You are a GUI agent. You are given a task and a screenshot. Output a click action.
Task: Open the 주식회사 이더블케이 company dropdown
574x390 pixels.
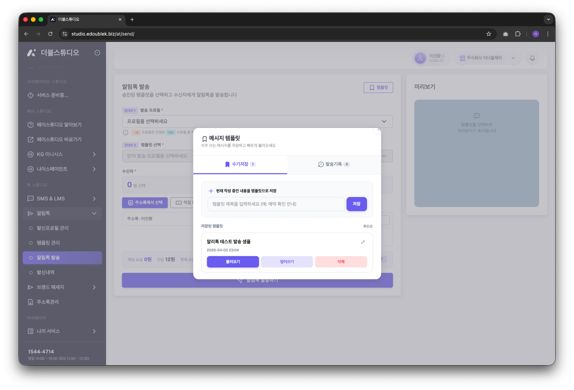coord(488,58)
